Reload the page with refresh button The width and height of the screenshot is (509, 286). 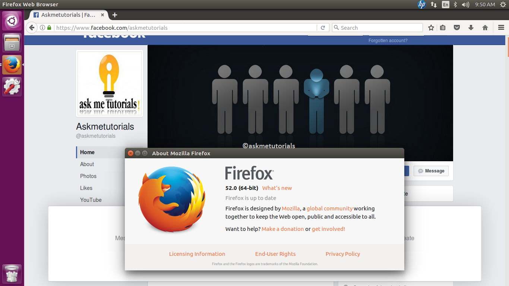click(x=323, y=28)
